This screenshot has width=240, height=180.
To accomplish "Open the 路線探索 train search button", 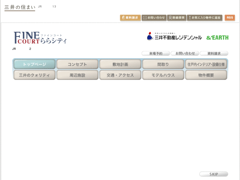I will (177, 18).
